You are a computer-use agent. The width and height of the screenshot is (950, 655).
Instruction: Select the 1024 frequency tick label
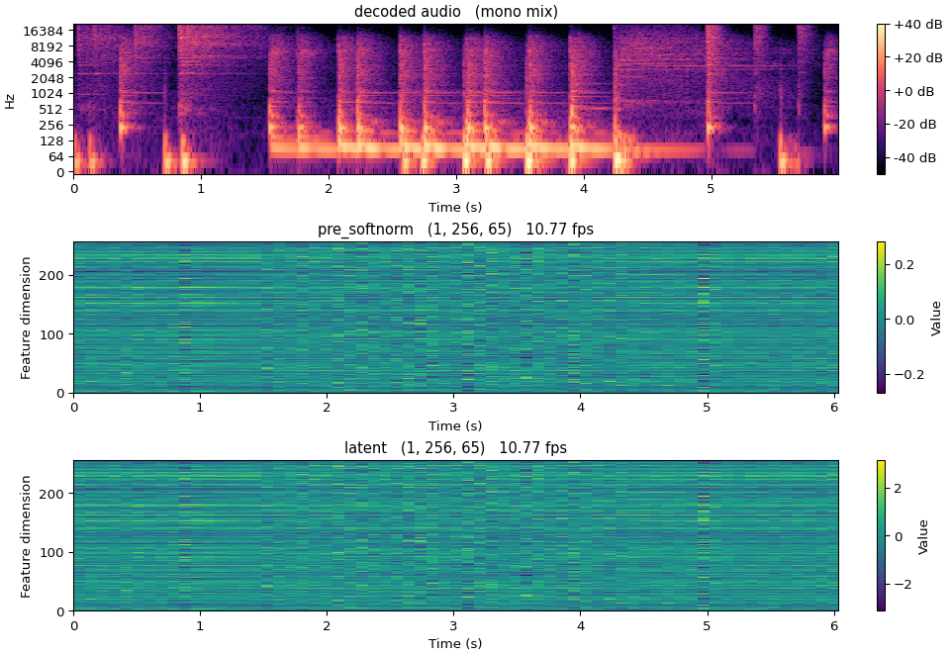[x=47, y=94]
